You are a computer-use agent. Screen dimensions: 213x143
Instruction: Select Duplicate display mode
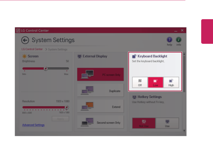tap(100, 91)
